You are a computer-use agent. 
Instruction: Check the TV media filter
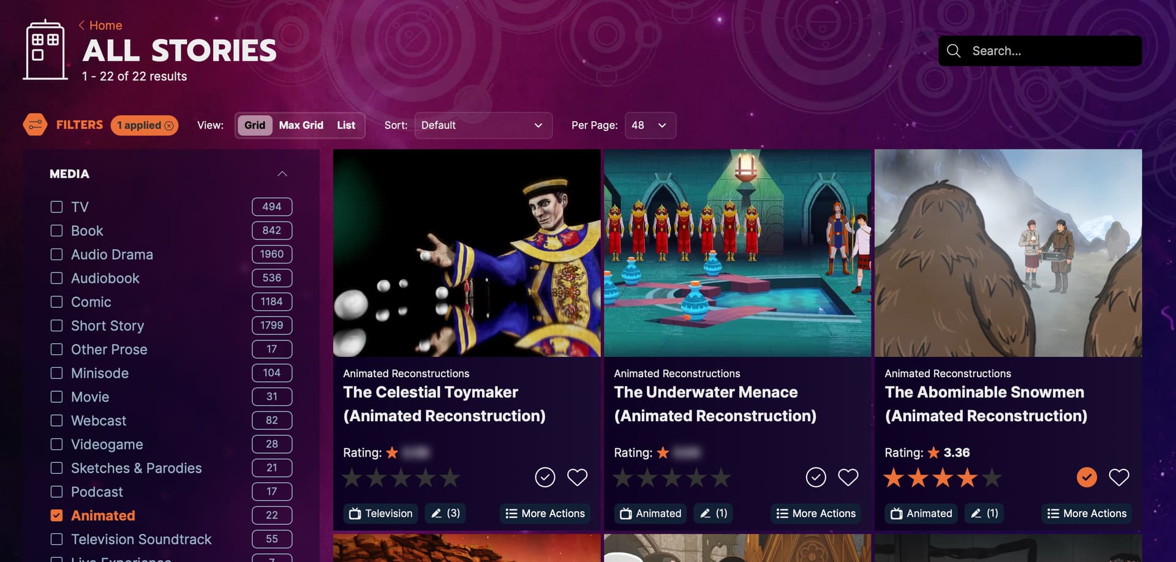[x=56, y=207]
